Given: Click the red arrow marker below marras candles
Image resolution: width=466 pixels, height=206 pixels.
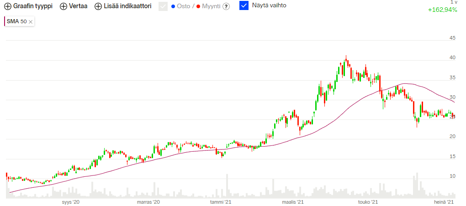Looking at the screenshot, I should (127, 161).
